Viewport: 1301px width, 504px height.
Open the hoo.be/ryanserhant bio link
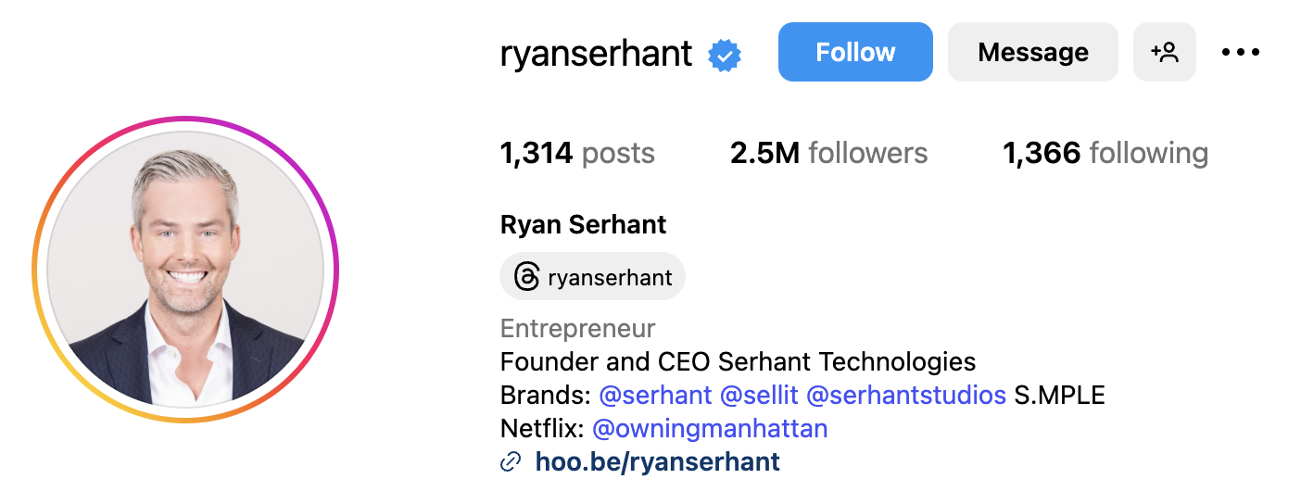(658, 461)
